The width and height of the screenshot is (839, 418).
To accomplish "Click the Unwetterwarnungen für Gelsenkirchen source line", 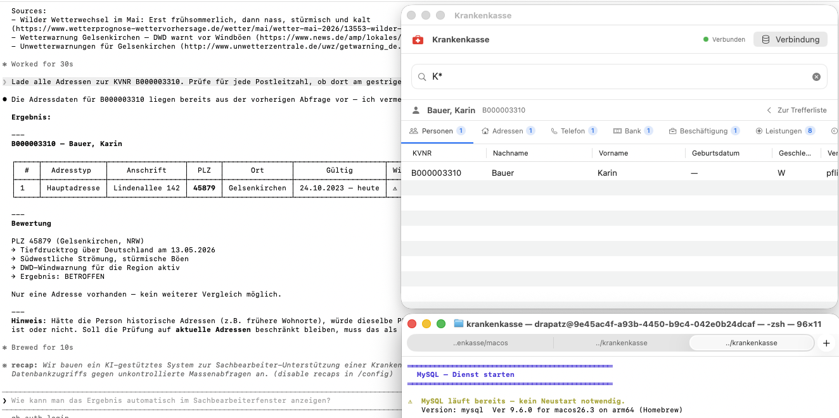I will tap(206, 46).
